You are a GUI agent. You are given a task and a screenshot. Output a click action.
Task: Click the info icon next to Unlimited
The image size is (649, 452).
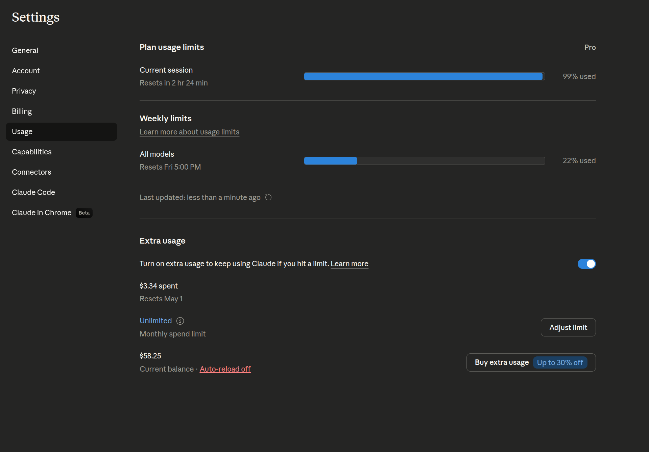point(180,321)
